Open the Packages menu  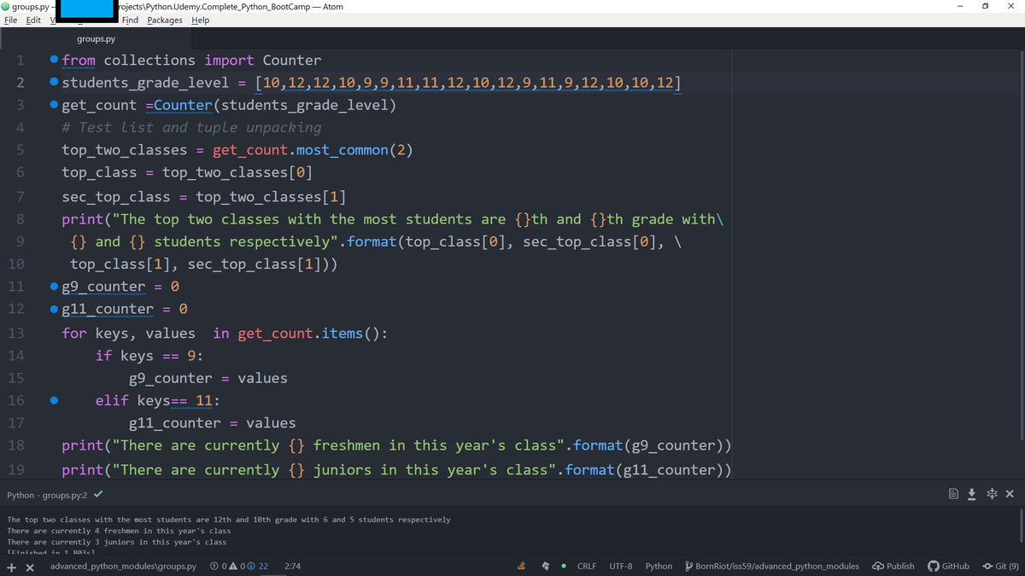click(x=165, y=20)
